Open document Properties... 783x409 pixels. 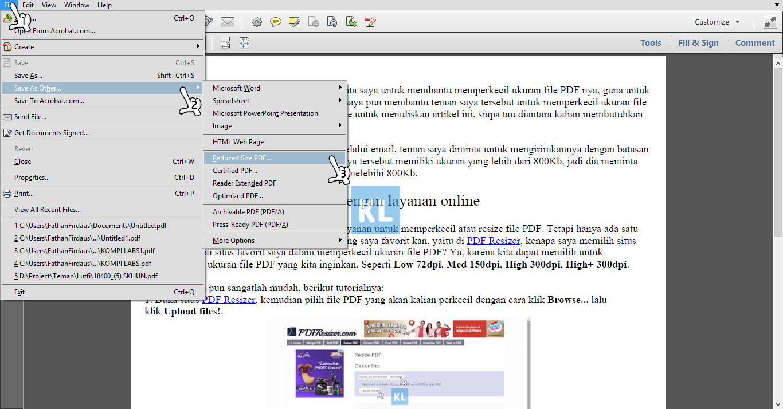[103, 178]
